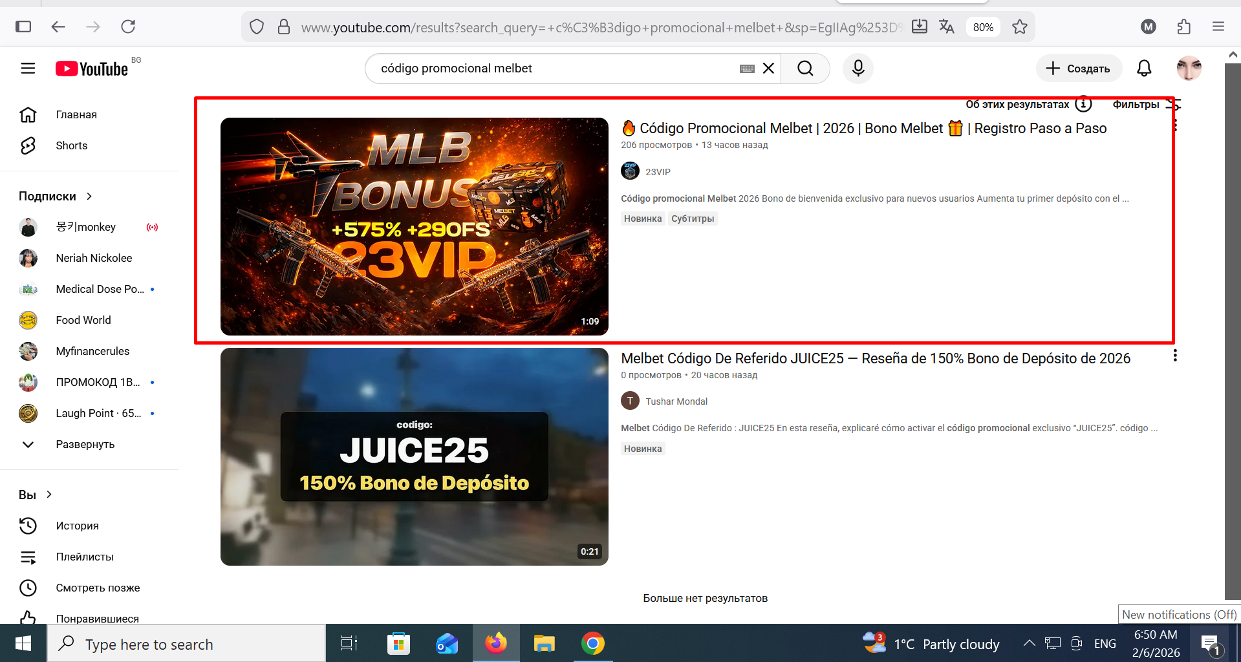
Task: Start voice search with the microphone
Action: click(858, 69)
